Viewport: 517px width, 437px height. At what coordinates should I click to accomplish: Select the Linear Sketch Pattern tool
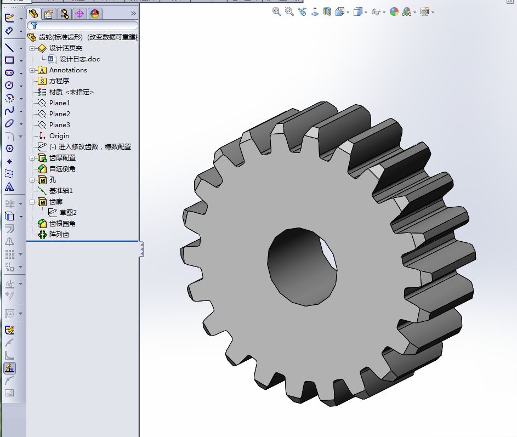[9, 254]
